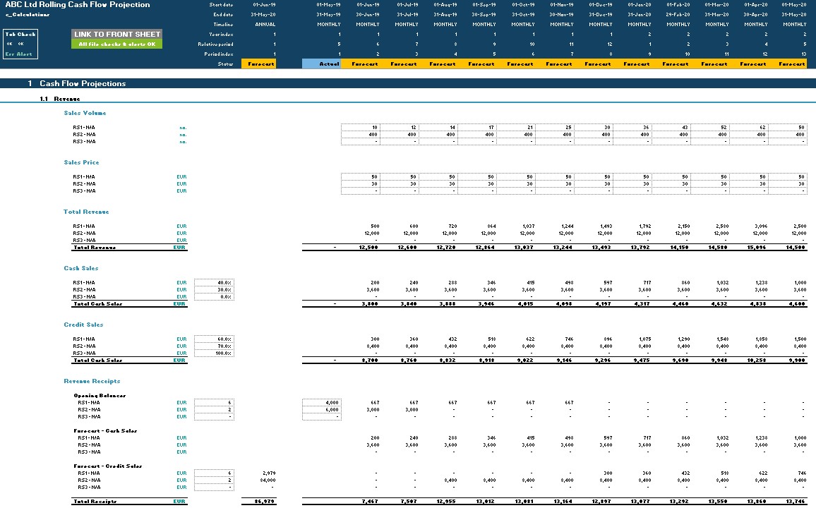Viewport: 816px width, 520px height.
Task: Select the ABC Ltd Rolling Cash Flow Projection title
Action: coord(78,5)
